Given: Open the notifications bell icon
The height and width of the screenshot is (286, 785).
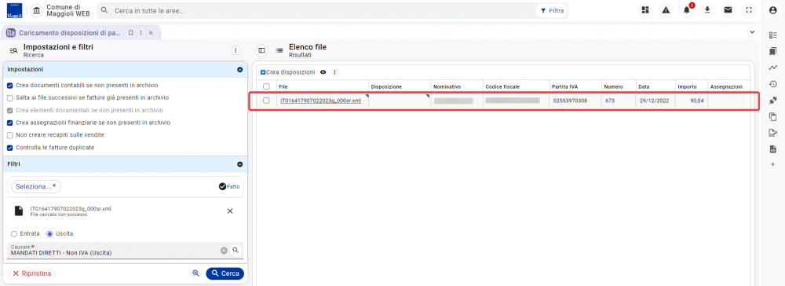Looking at the screenshot, I should click(686, 10).
